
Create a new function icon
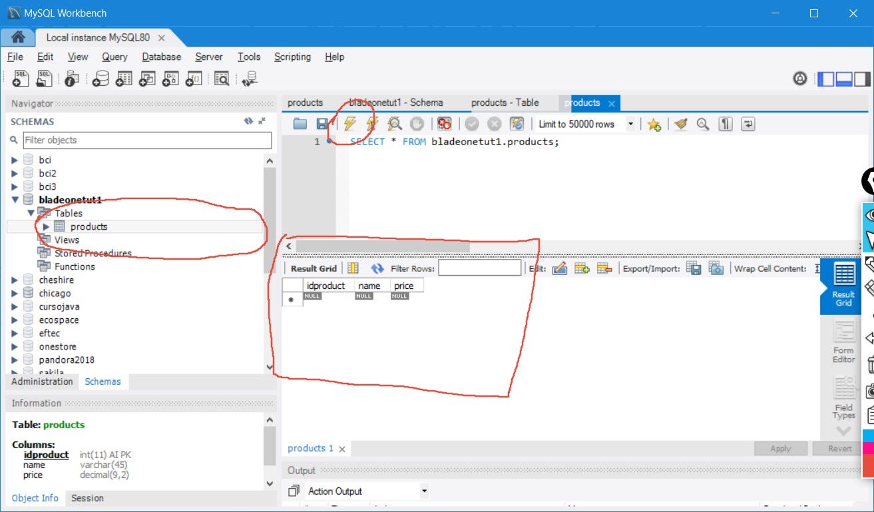click(193, 79)
